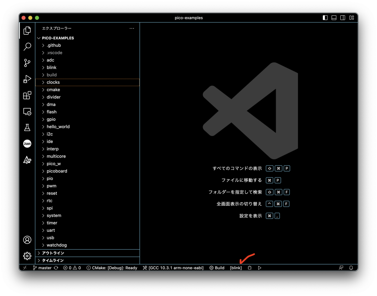Collapse the PICO-EXAMPLES root folder
Viewport: 377px width, 296px height.
point(87,38)
